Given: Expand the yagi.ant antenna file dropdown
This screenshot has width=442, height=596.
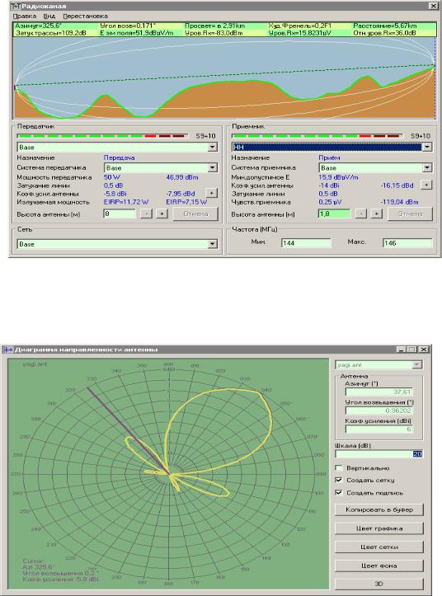Looking at the screenshot, I should (417, 365).
